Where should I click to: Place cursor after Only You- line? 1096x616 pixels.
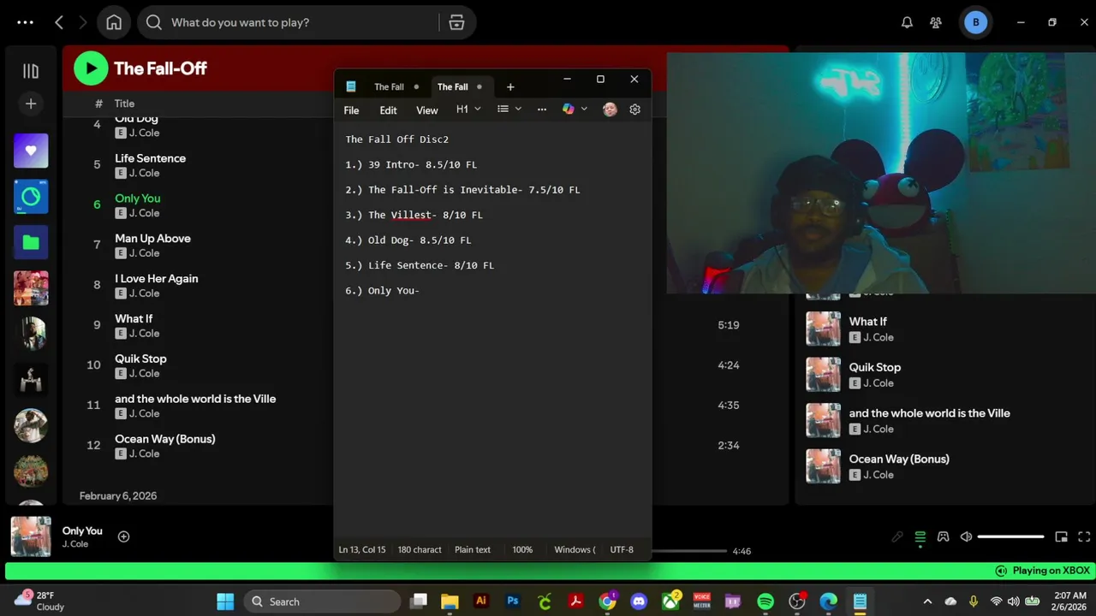tap(420, 291)
